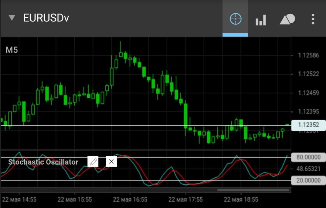Screen dimensions: 326x208
Task: Click the 22 мая 14:55 time label
Action: pos(19,199)
